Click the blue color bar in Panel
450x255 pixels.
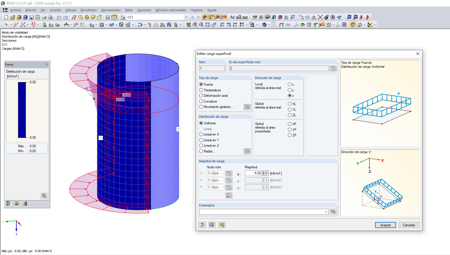[22, 110]
